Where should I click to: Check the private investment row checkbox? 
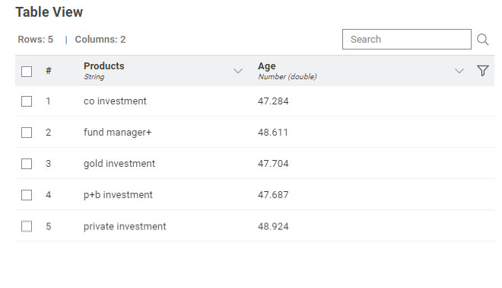coord(27,226)
